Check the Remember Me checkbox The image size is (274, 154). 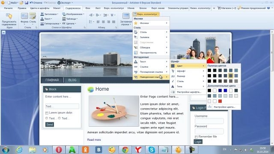tap(196, 137)
